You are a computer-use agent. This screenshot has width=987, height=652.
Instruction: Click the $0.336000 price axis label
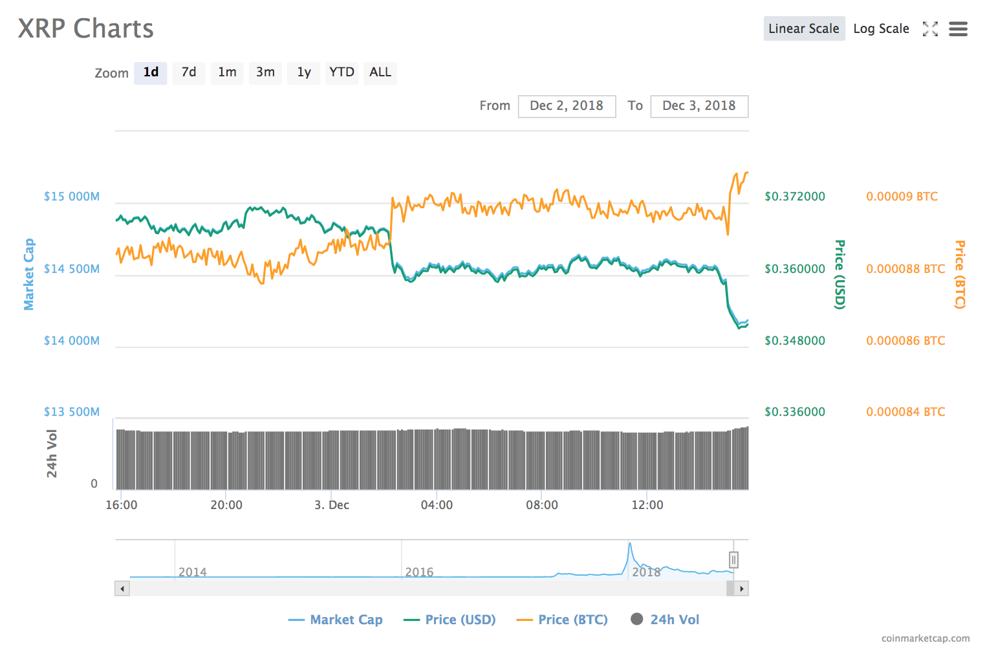tap(795, 412)
